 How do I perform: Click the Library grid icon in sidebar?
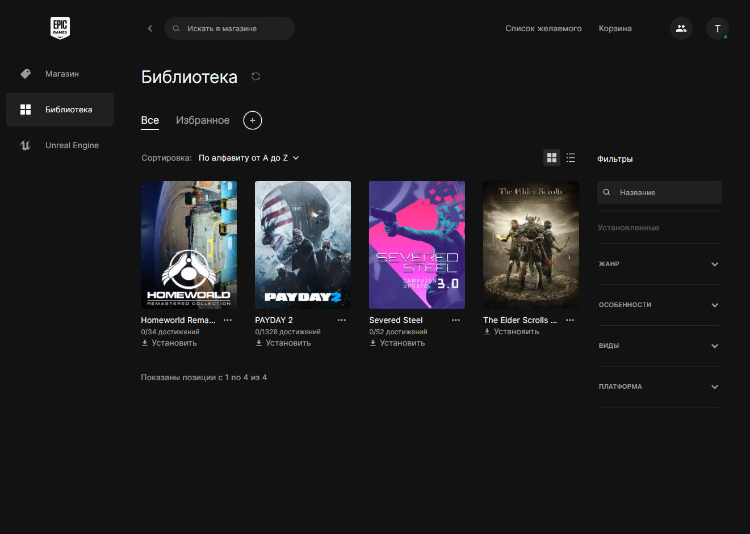click(x=26, y=110)
